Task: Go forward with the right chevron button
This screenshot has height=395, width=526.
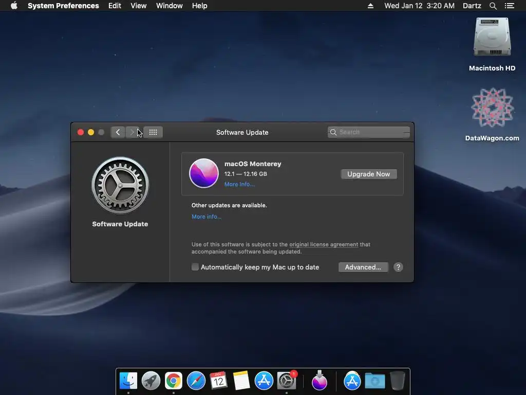Action: click(132, 132)
